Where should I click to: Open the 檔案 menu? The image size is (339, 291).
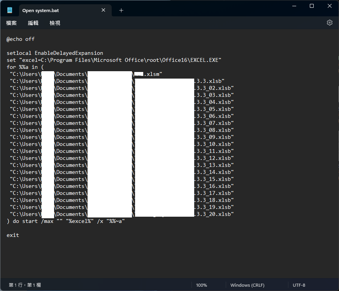pyautogui.click(x=11, y=23)
